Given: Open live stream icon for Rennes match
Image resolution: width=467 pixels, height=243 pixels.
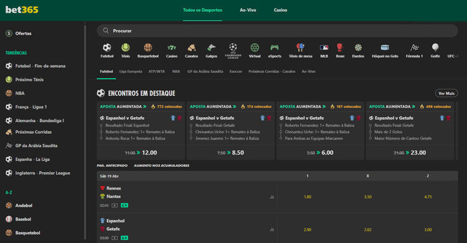Looking at the screenshot, I should [115, 206].
